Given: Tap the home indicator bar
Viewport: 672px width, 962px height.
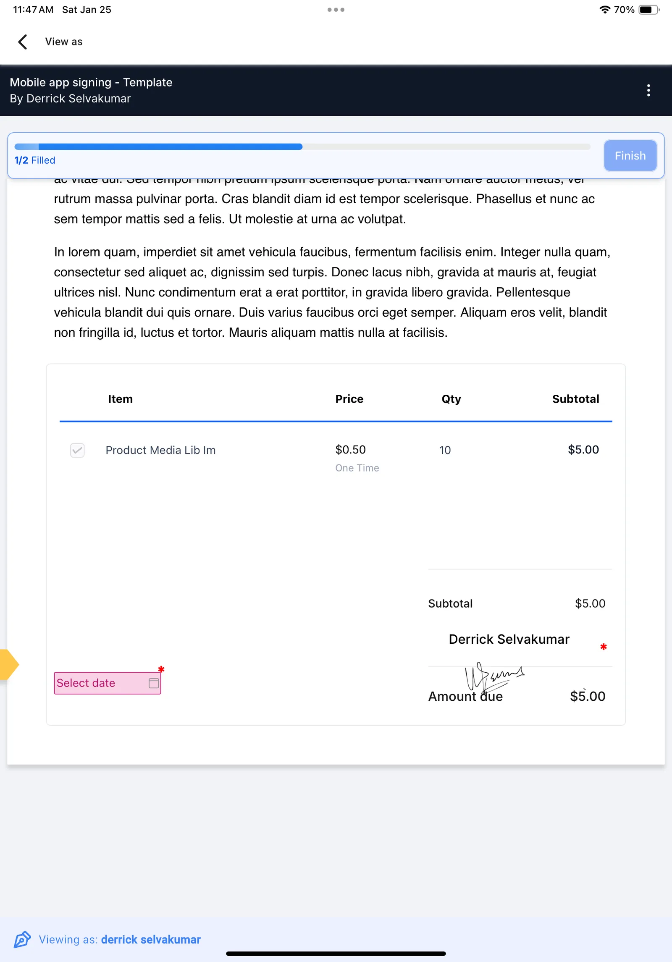Looking at the screenshot, I should click(336, 954).
